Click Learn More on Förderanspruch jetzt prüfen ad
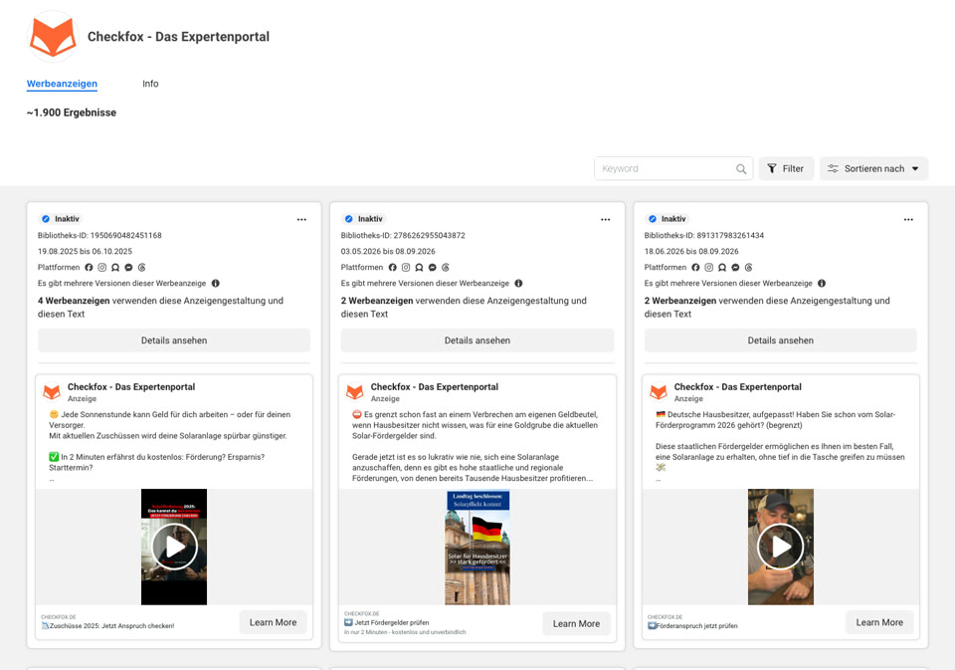This screenshot has width=955, height=670. pyautogui.click(x=879, y=622)
